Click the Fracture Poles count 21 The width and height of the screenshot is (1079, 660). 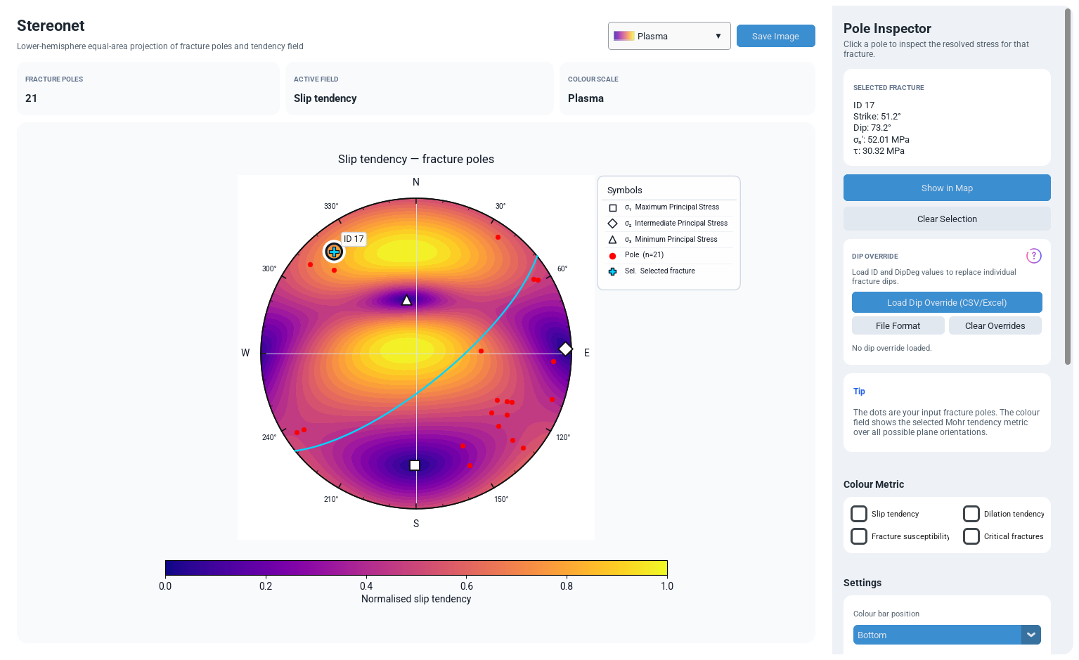tap(31, 98)
